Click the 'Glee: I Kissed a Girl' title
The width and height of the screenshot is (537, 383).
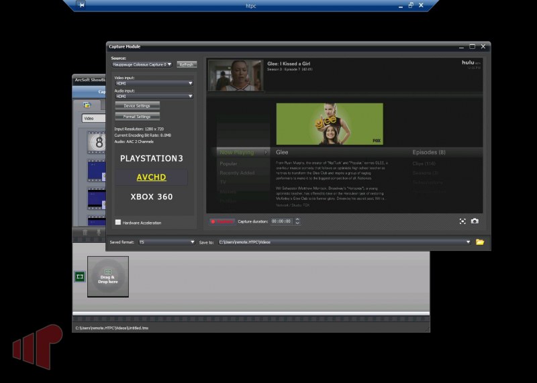(x=289, y=64)
